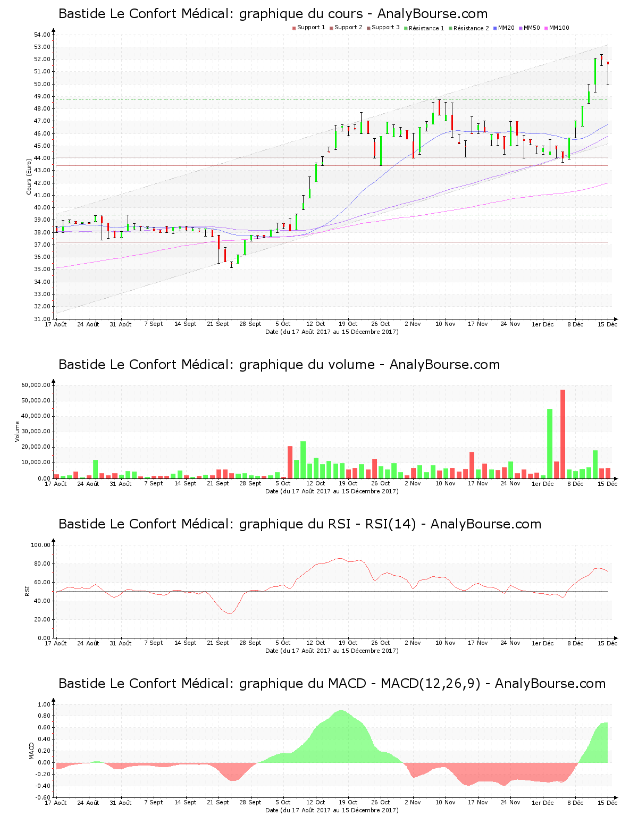638x824 pixels.
Task: Click the last candlestick on price chart
Action: tap(608, 73)
